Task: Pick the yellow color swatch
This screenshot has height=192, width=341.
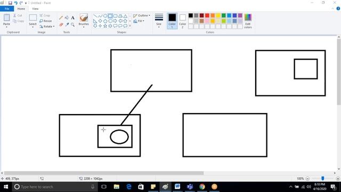Action: 218,15
